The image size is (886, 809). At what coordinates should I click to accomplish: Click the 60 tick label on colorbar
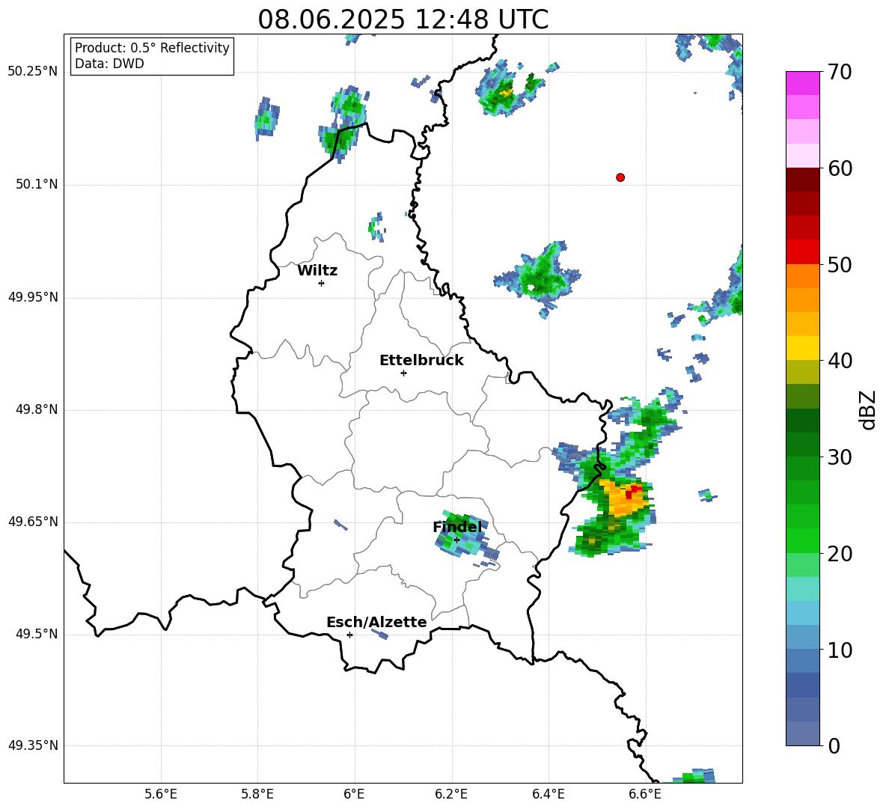840,168
